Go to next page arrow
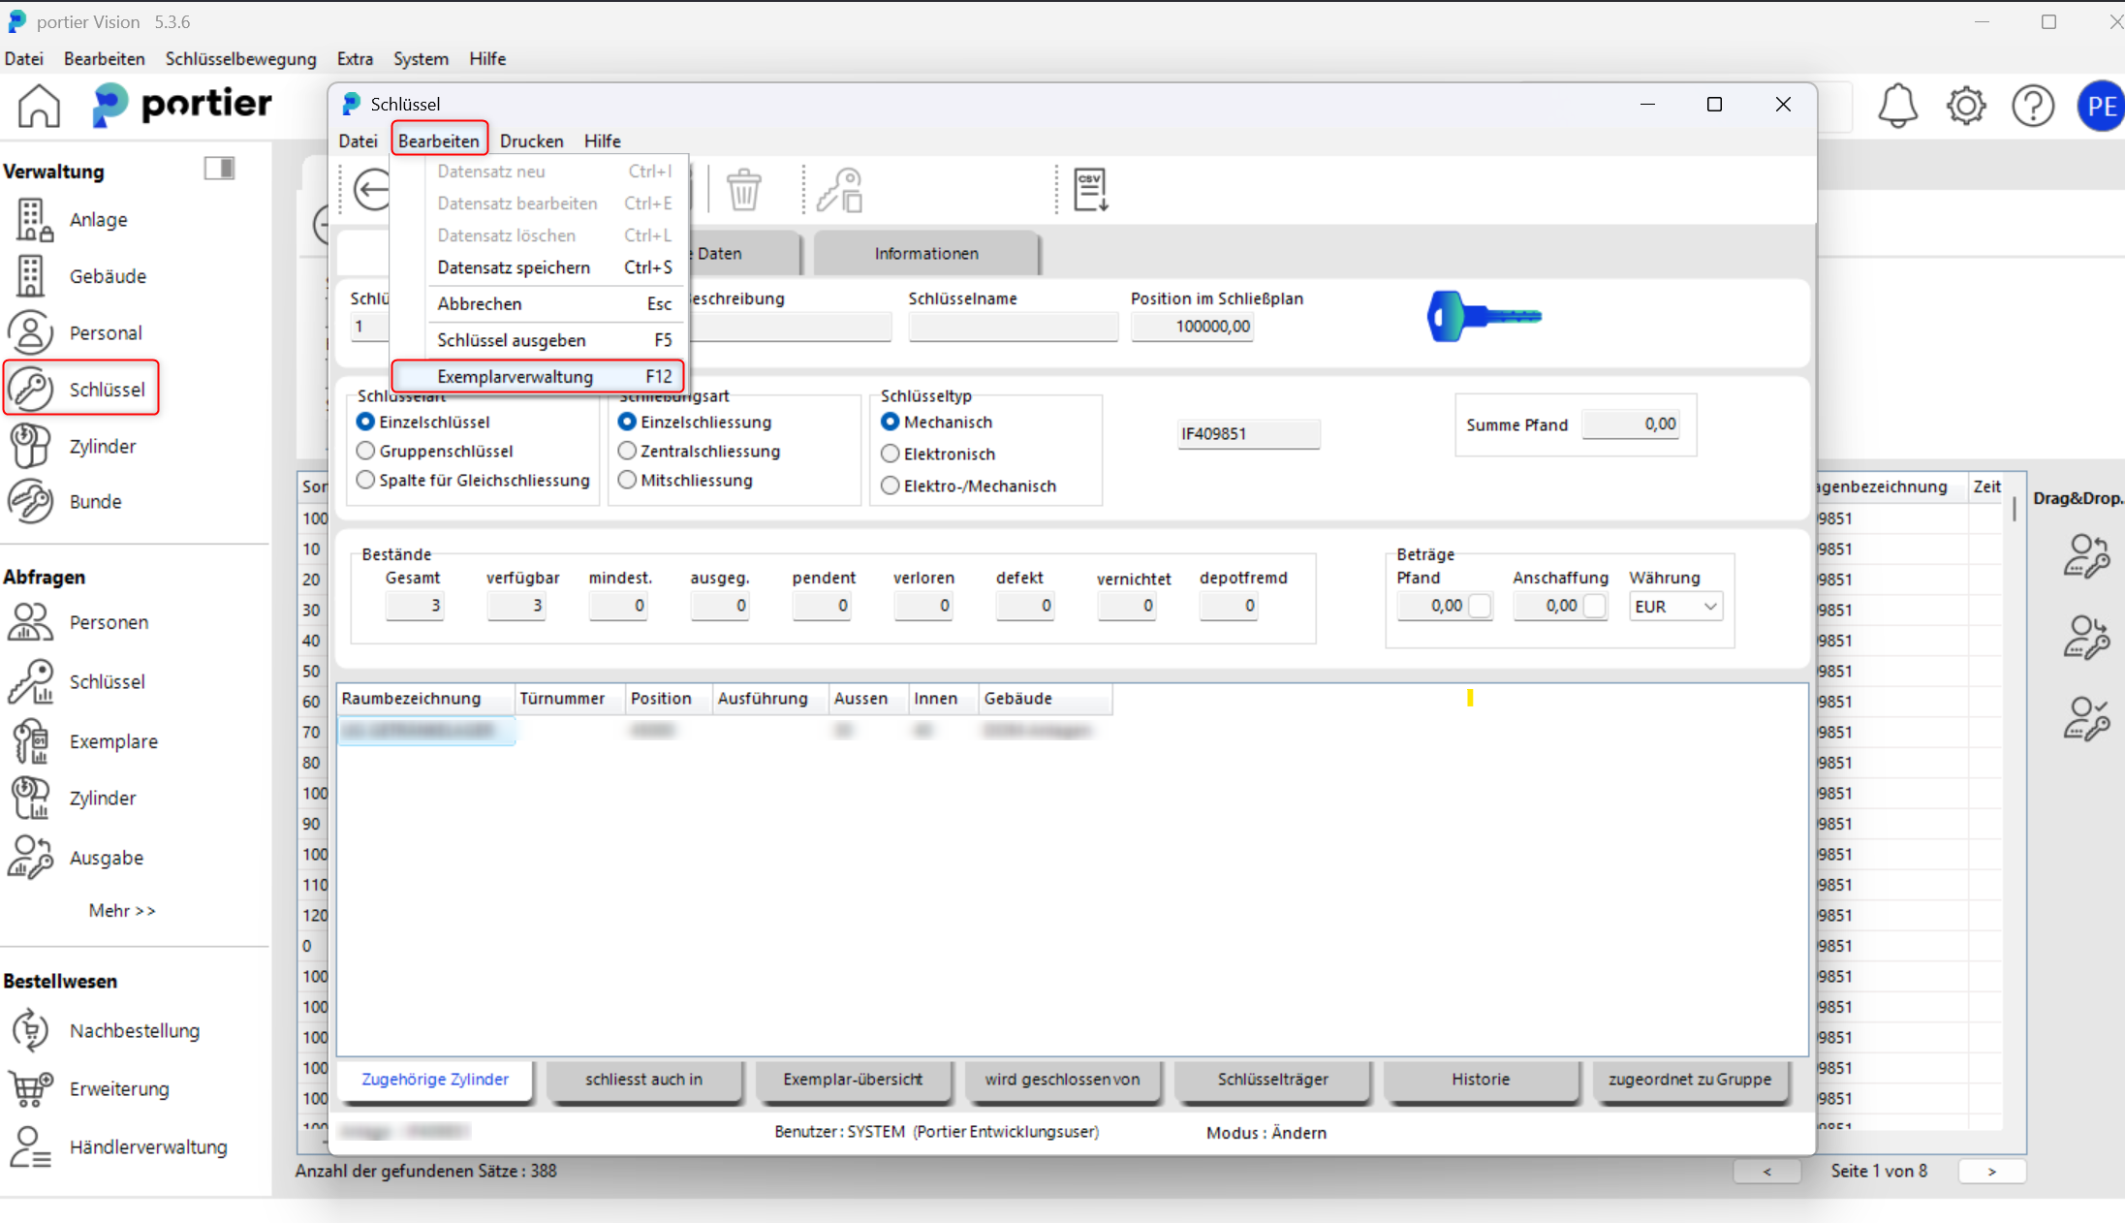Image resolution: width=2125 pixels, height=1223 pixels. point(1991,1171)
